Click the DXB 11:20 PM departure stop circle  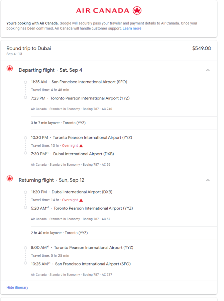[25, 192]
